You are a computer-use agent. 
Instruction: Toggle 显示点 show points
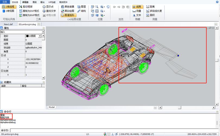pos(48,7)
